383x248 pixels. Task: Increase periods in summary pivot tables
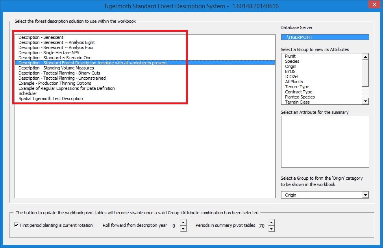pyautogui.click(x=271, y=222)
